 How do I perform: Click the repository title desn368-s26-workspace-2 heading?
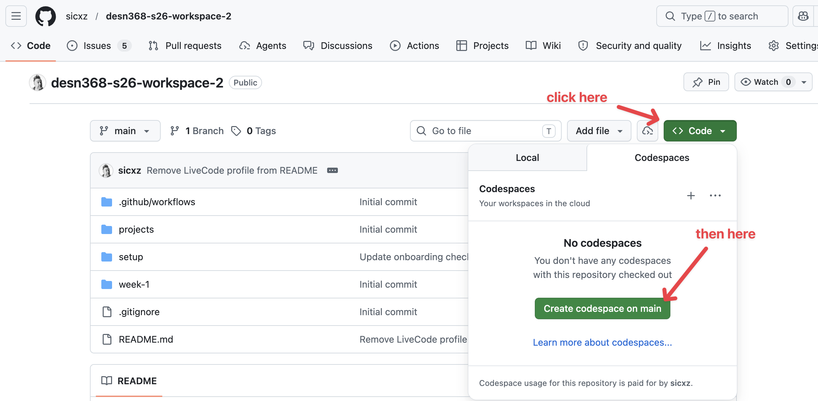pos(137,82)
